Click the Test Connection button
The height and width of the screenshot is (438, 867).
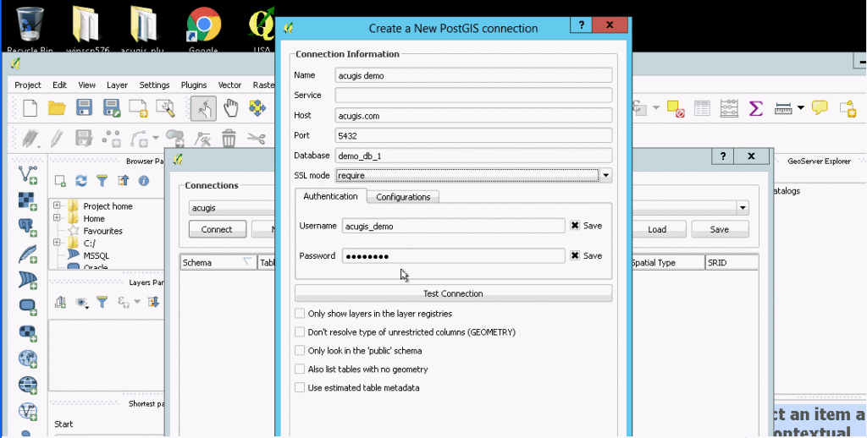point(454,293)
